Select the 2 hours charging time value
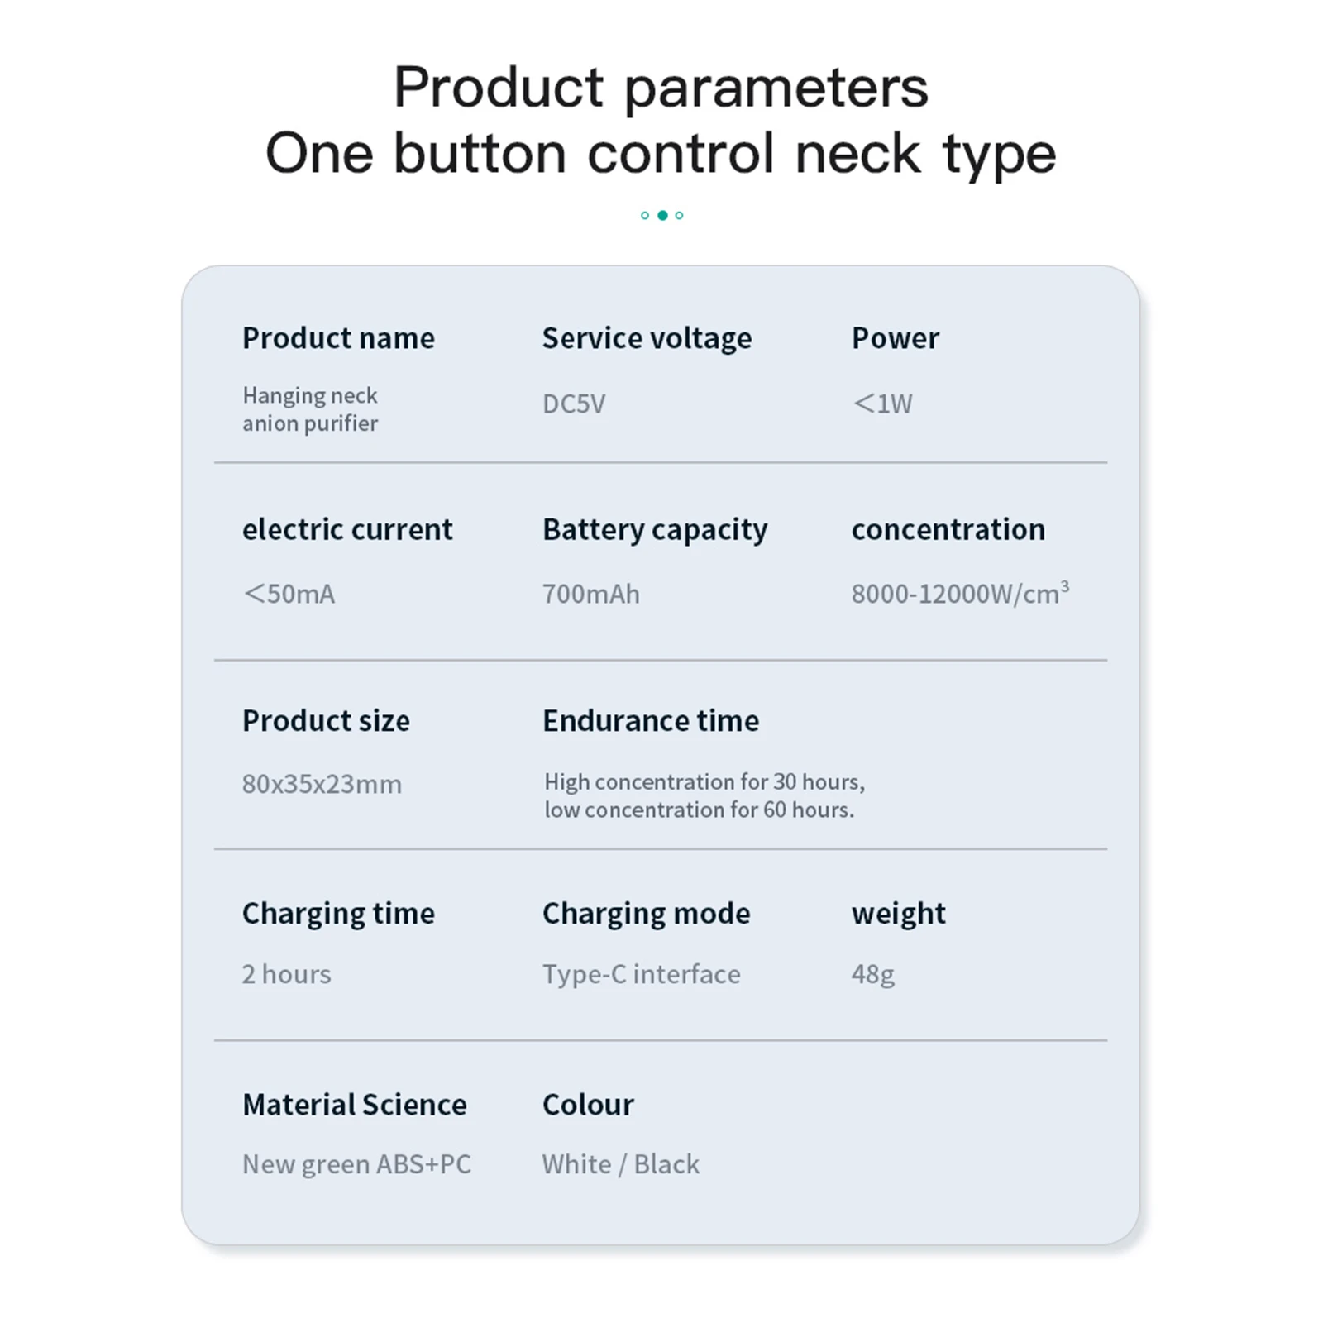 coord(286,974)
